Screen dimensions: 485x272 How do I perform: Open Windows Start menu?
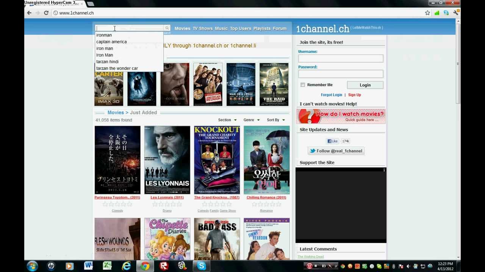(x=32, y=266)
